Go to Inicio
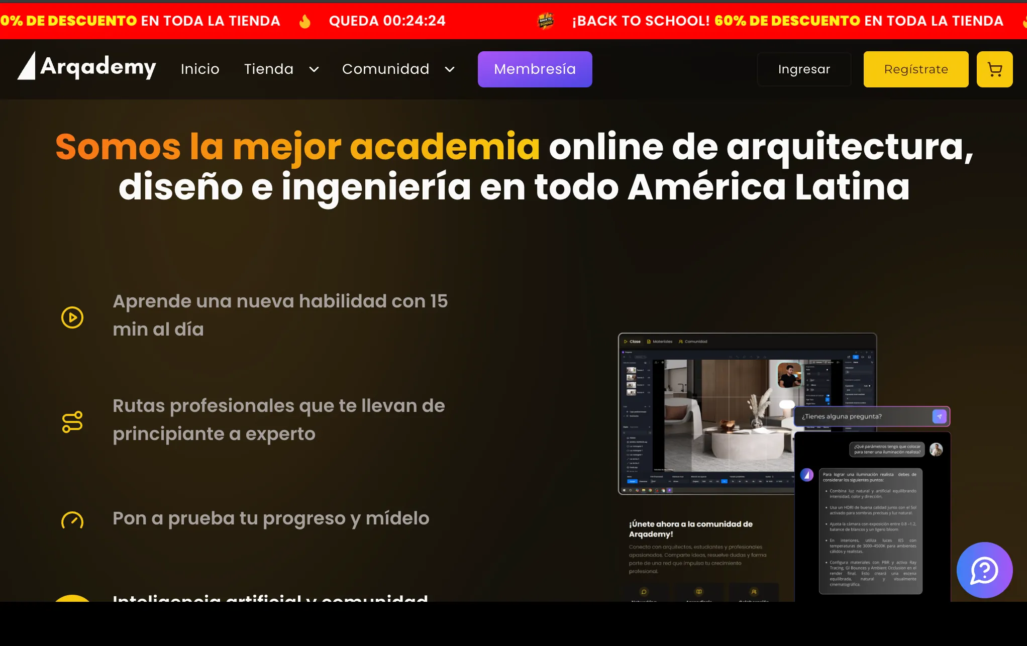The width and height of the screenshot is (1027, 646). [x=200, y=69]
